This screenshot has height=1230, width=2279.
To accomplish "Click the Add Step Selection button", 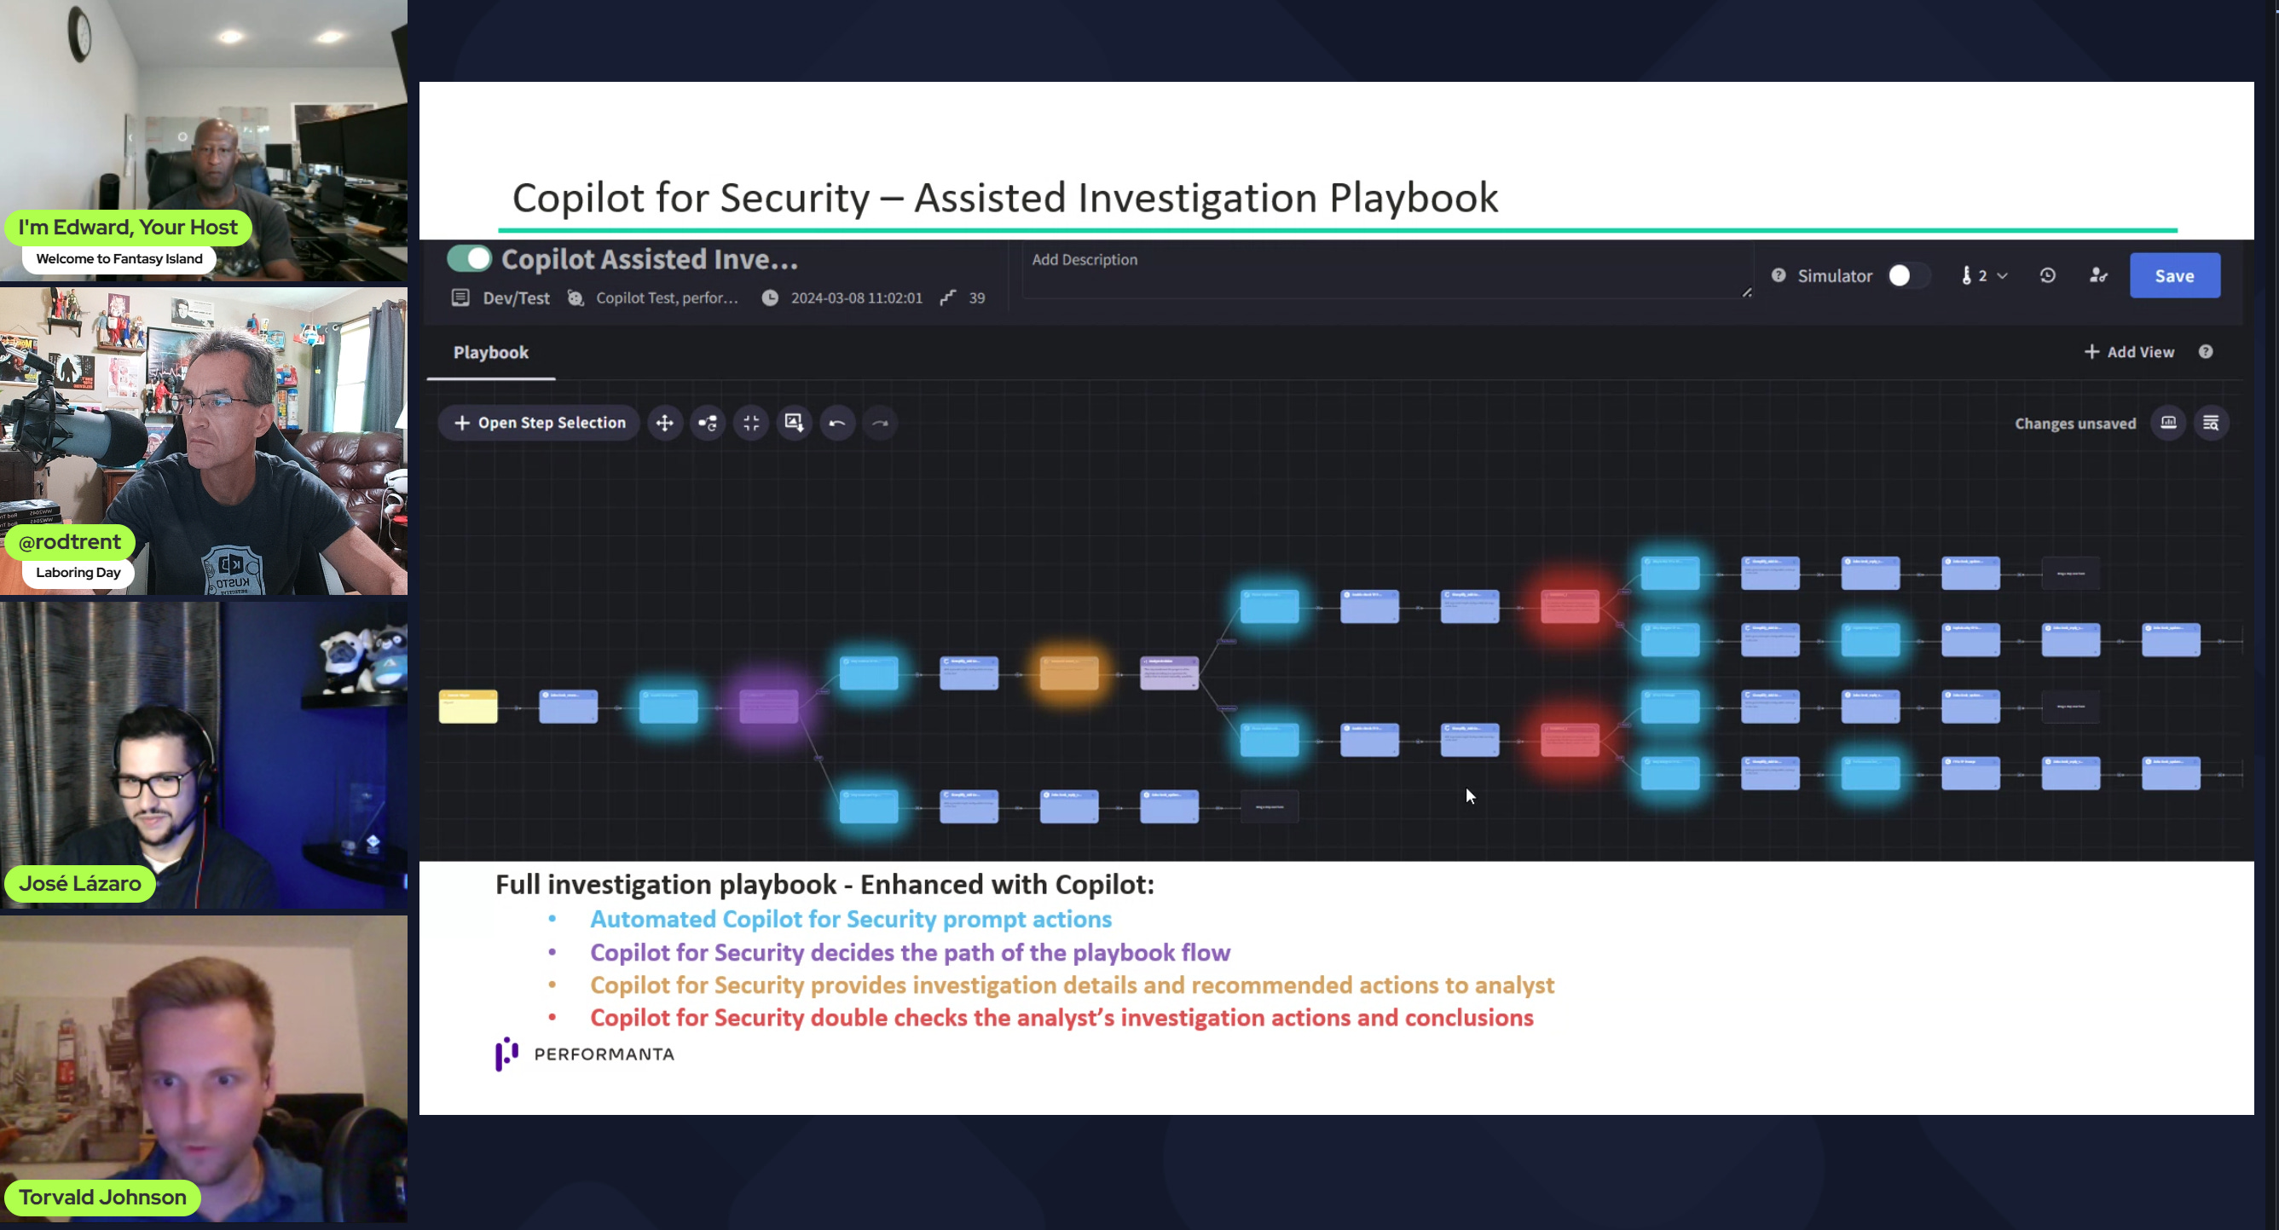I will click(541, 423).
